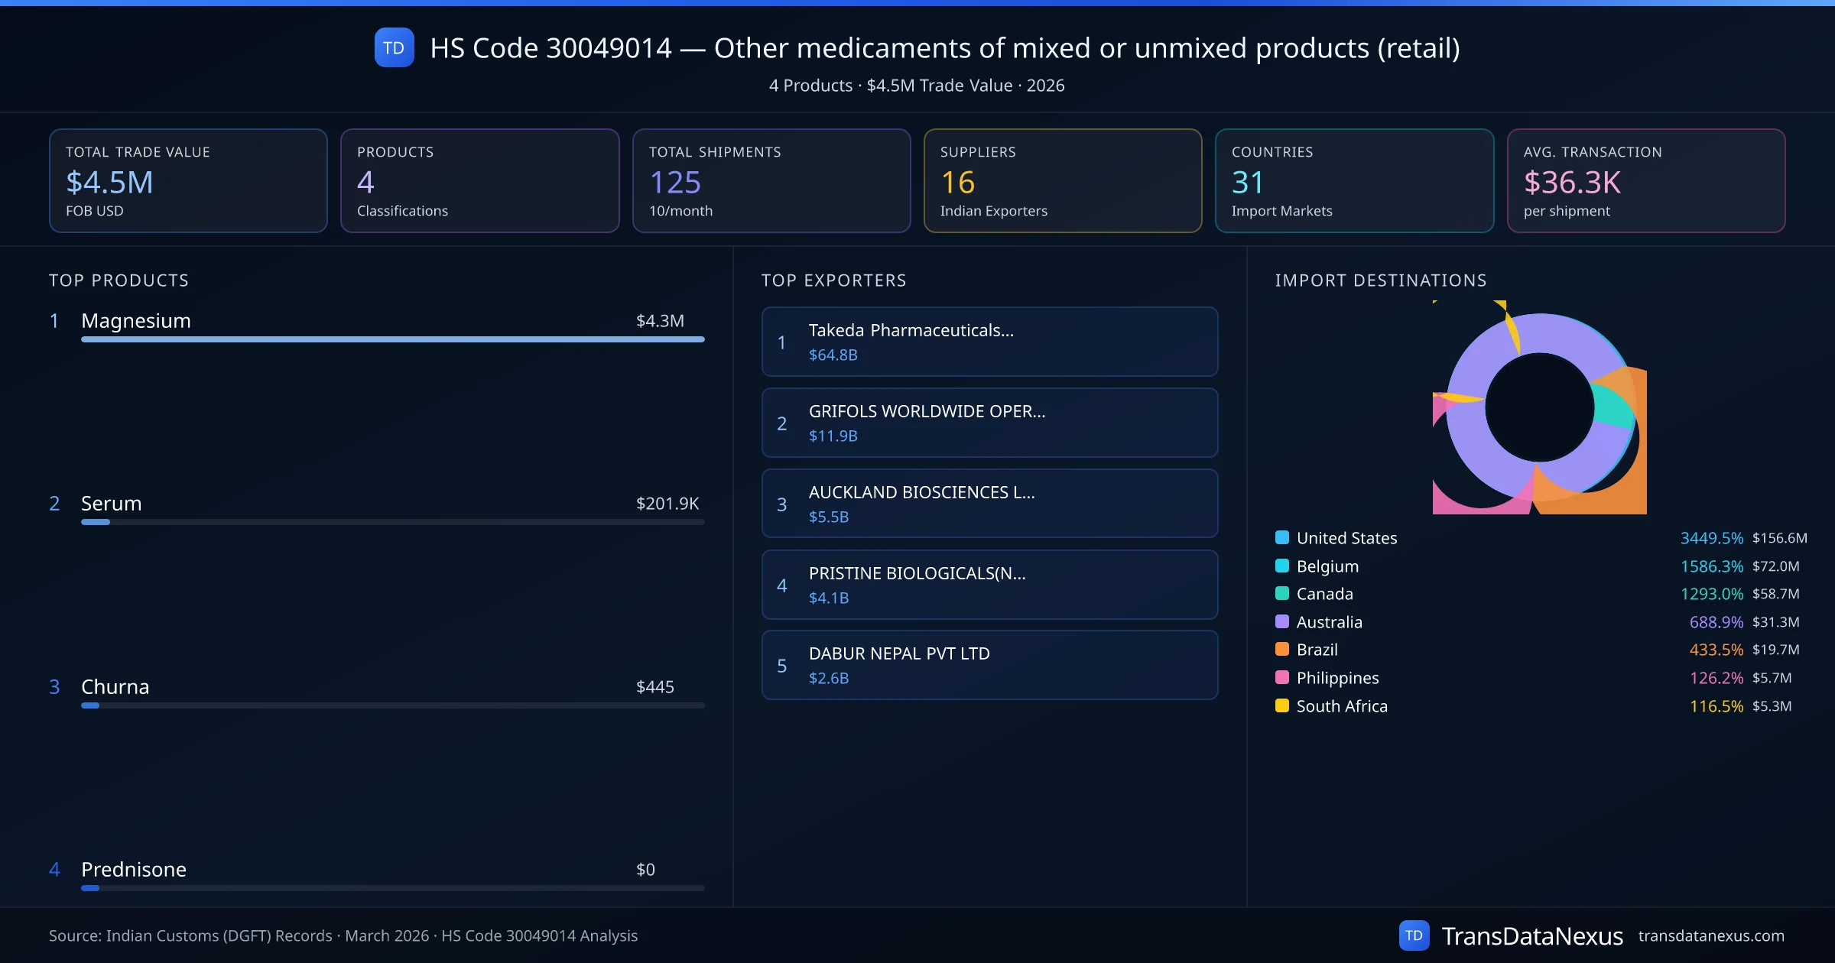Select the SUPPLIERS stat card

coord(1063,180)
